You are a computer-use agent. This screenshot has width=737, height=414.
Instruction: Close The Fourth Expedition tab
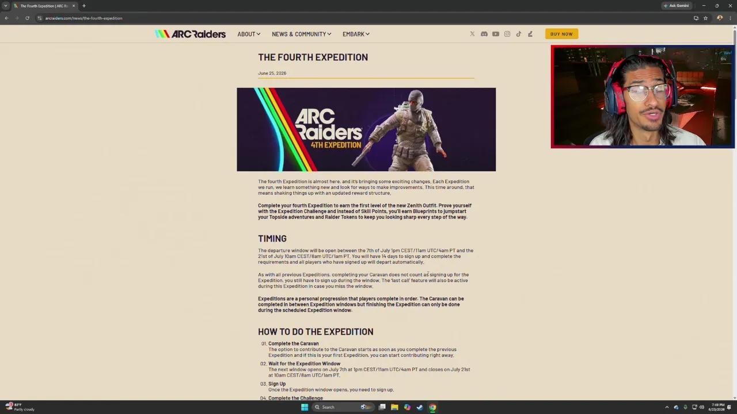click(73, 6)
